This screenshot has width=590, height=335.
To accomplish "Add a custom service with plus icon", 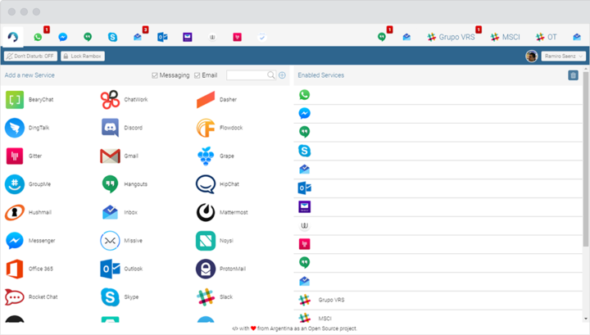I will coord(282,75).
